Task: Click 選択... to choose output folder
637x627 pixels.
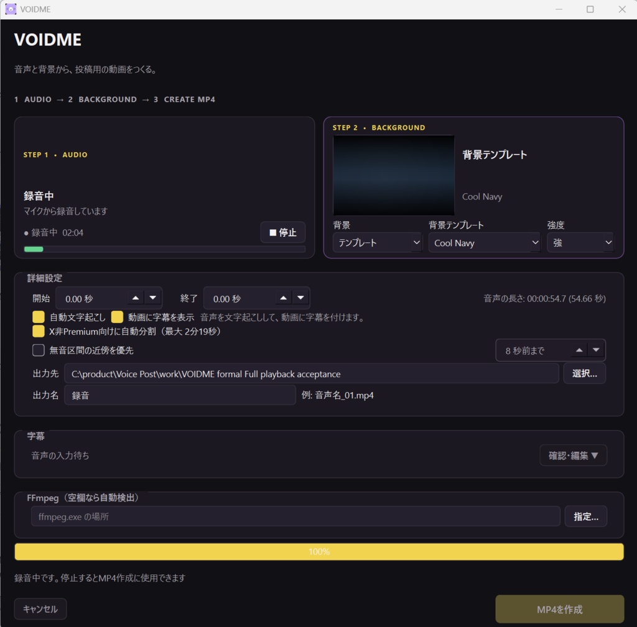Action: coord(585,373)
